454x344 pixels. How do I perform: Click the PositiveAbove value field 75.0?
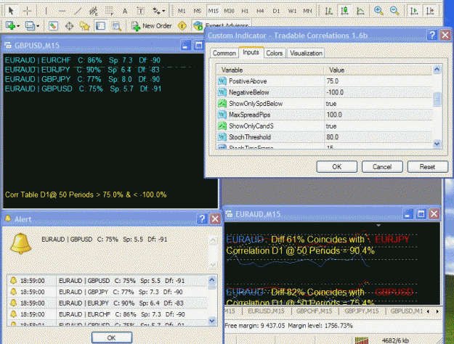378,81
